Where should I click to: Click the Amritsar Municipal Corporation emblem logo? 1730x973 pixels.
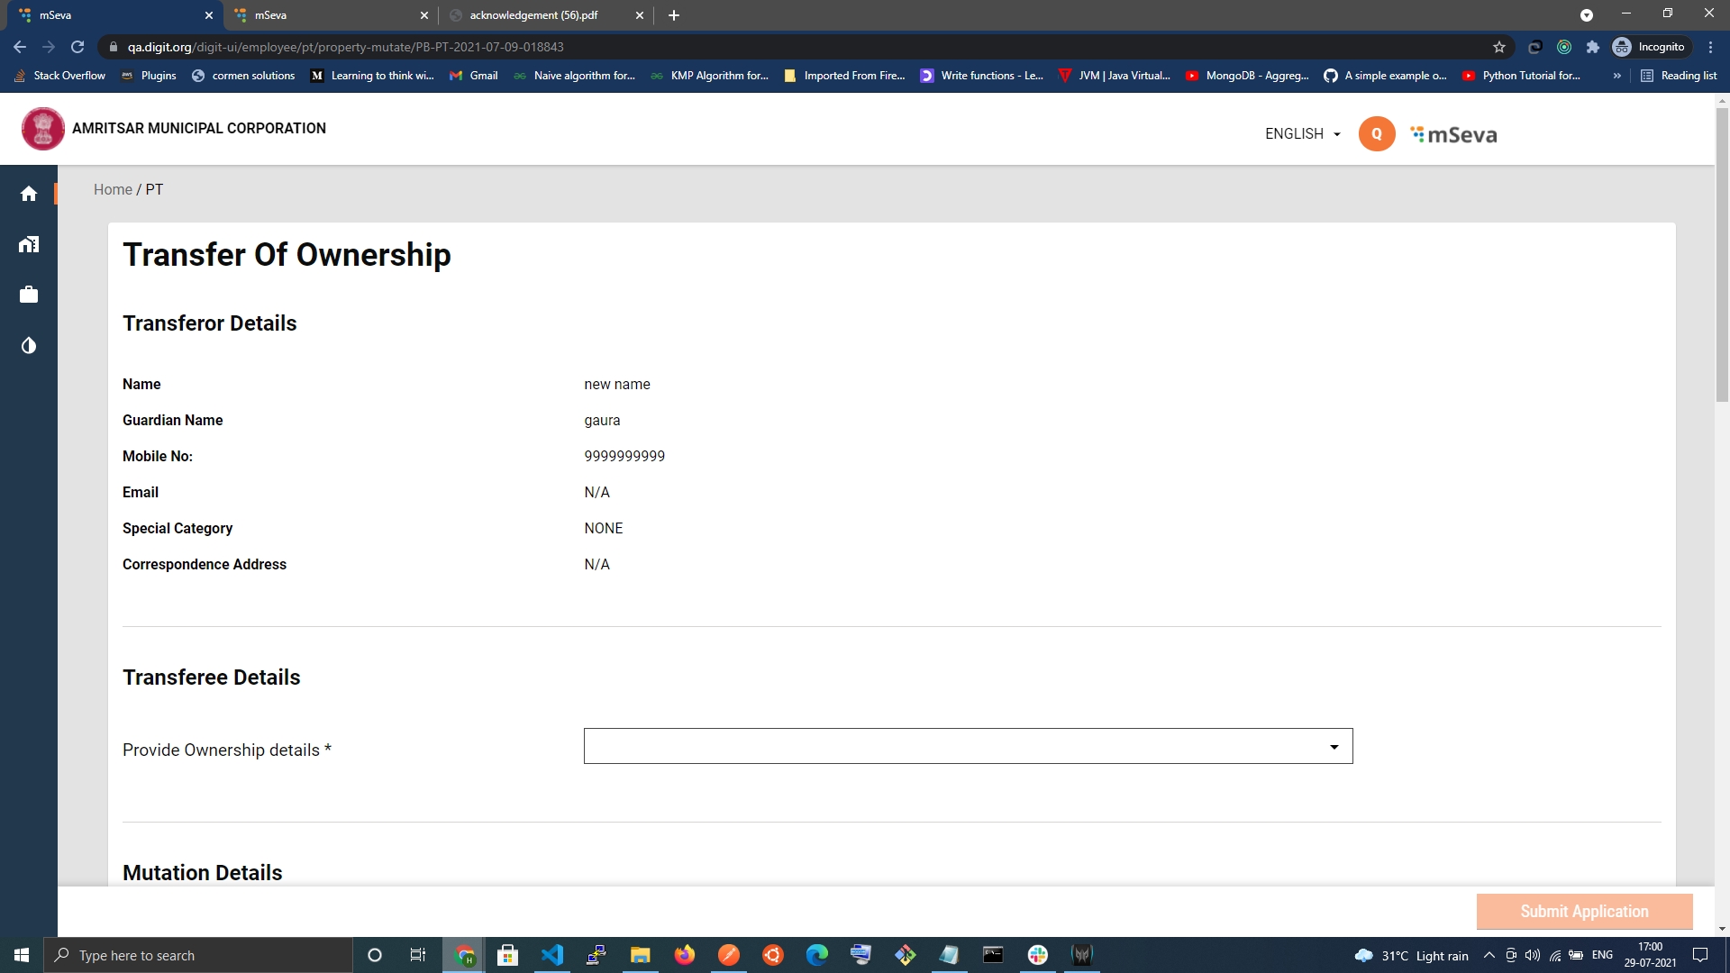(x=42, y=129)
